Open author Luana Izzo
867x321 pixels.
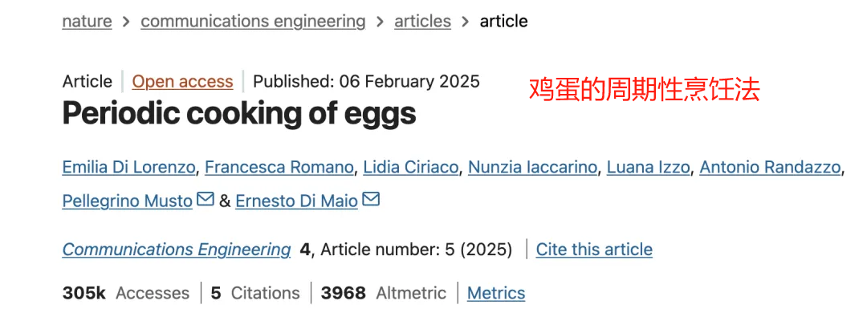click(x=648, y=167)
